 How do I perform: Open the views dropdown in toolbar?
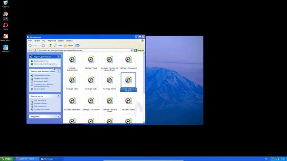point(78,46)
